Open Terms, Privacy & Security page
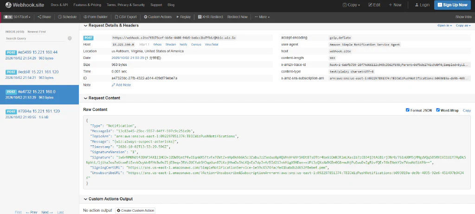This screenshot has height=214, width=475. 126,5
